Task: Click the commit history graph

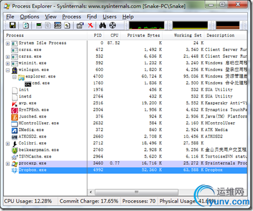Action: [x=190, y=25]
